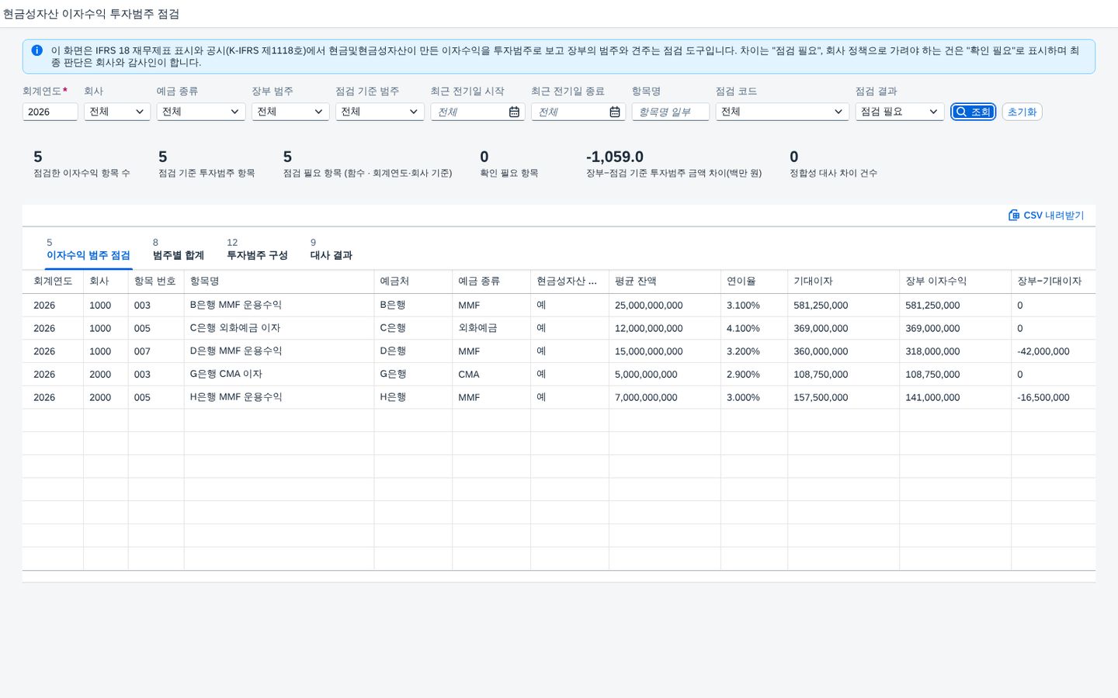Click the 장부 이자수익 column header
Screen dimensions: 1118x698
[x=955, y=282]
